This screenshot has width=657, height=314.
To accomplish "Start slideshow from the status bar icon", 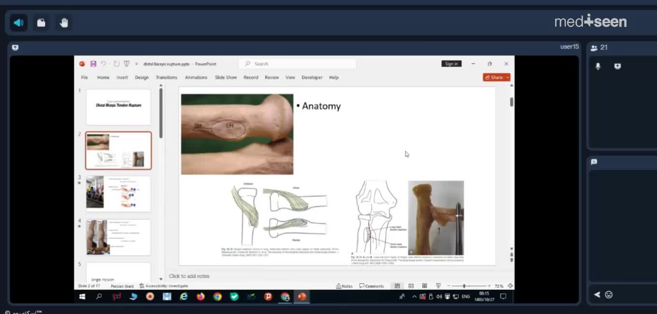I will click(x=438, y=286).
